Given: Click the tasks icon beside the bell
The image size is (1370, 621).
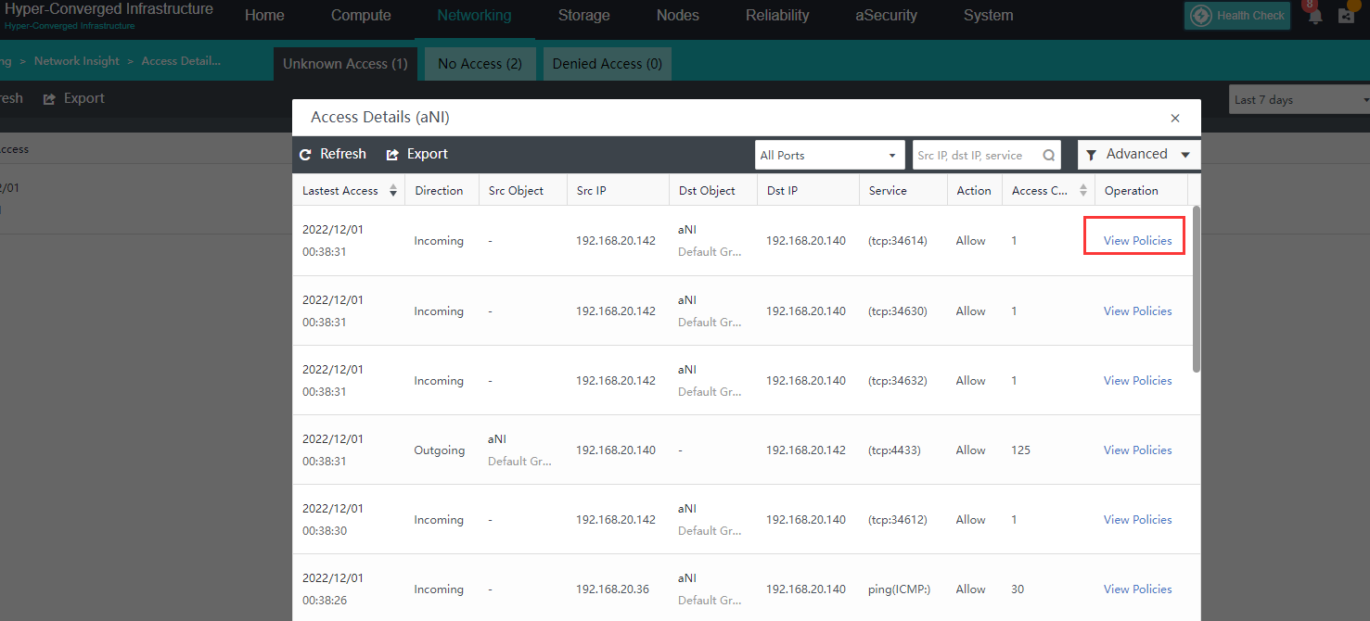Looking at the screenshot, I should point(1346,16).
